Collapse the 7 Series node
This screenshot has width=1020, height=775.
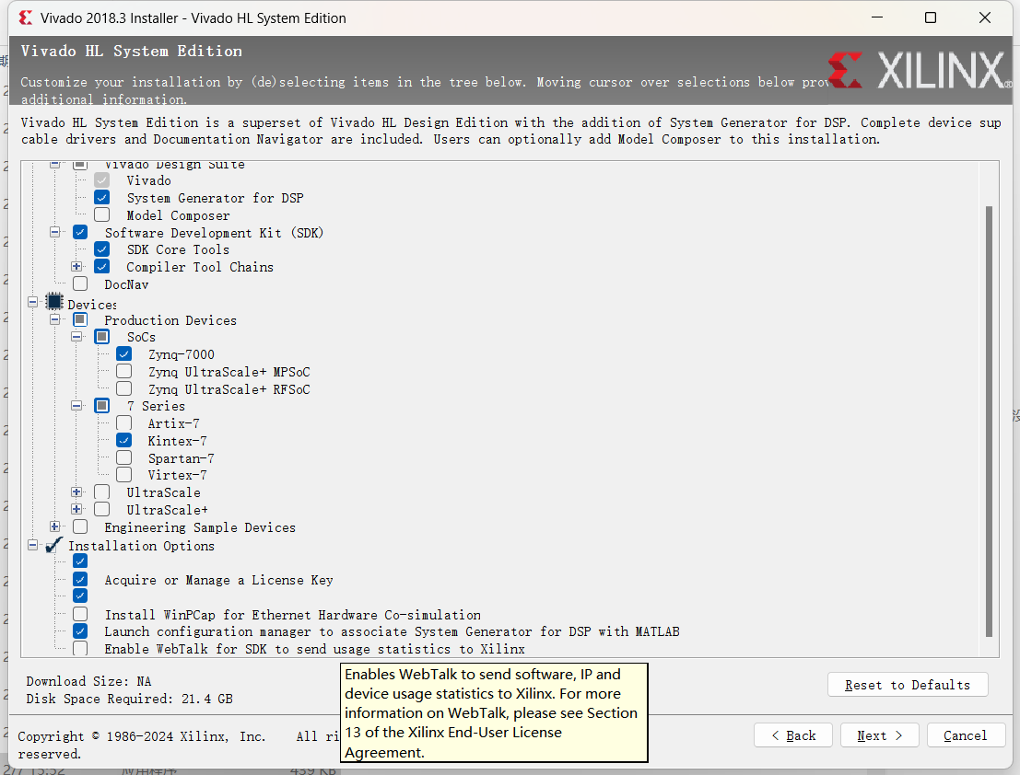(x=76, y=405)
